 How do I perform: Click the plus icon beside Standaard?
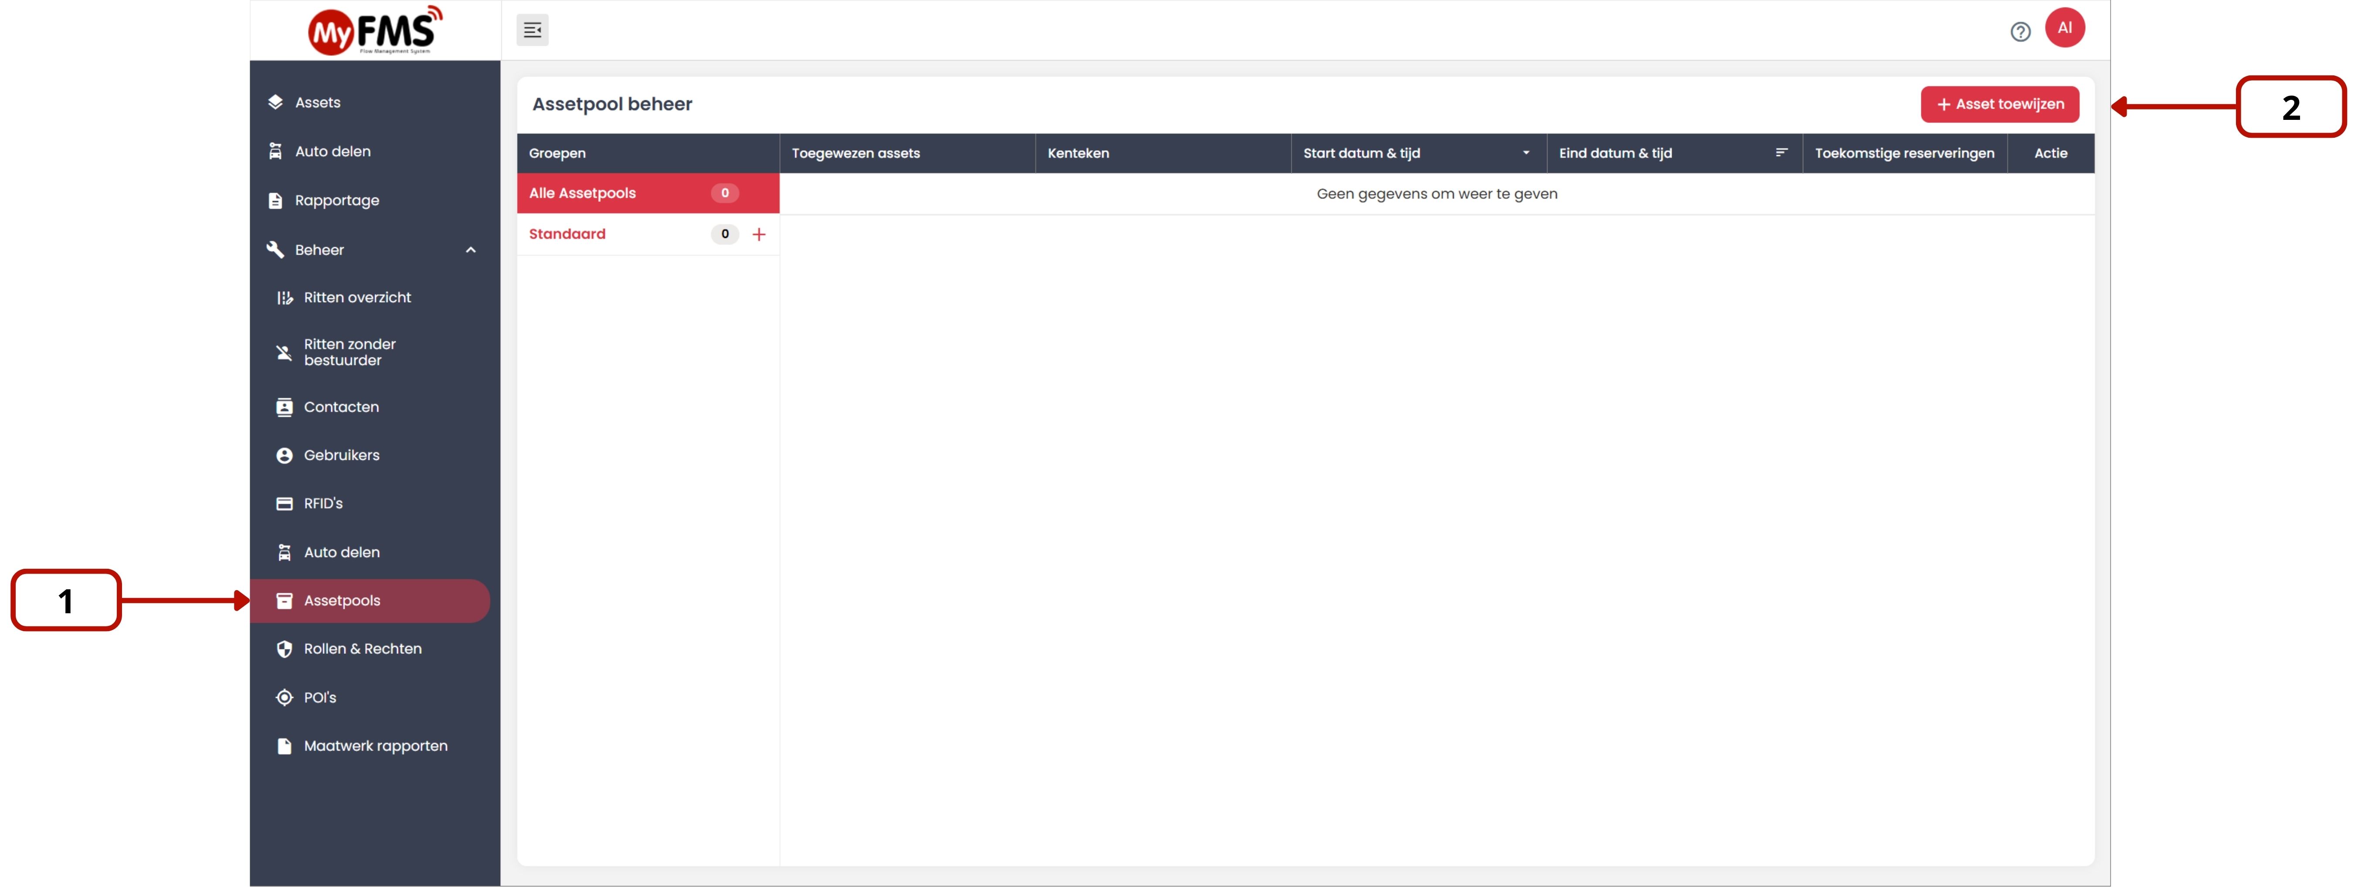[759, 234]
